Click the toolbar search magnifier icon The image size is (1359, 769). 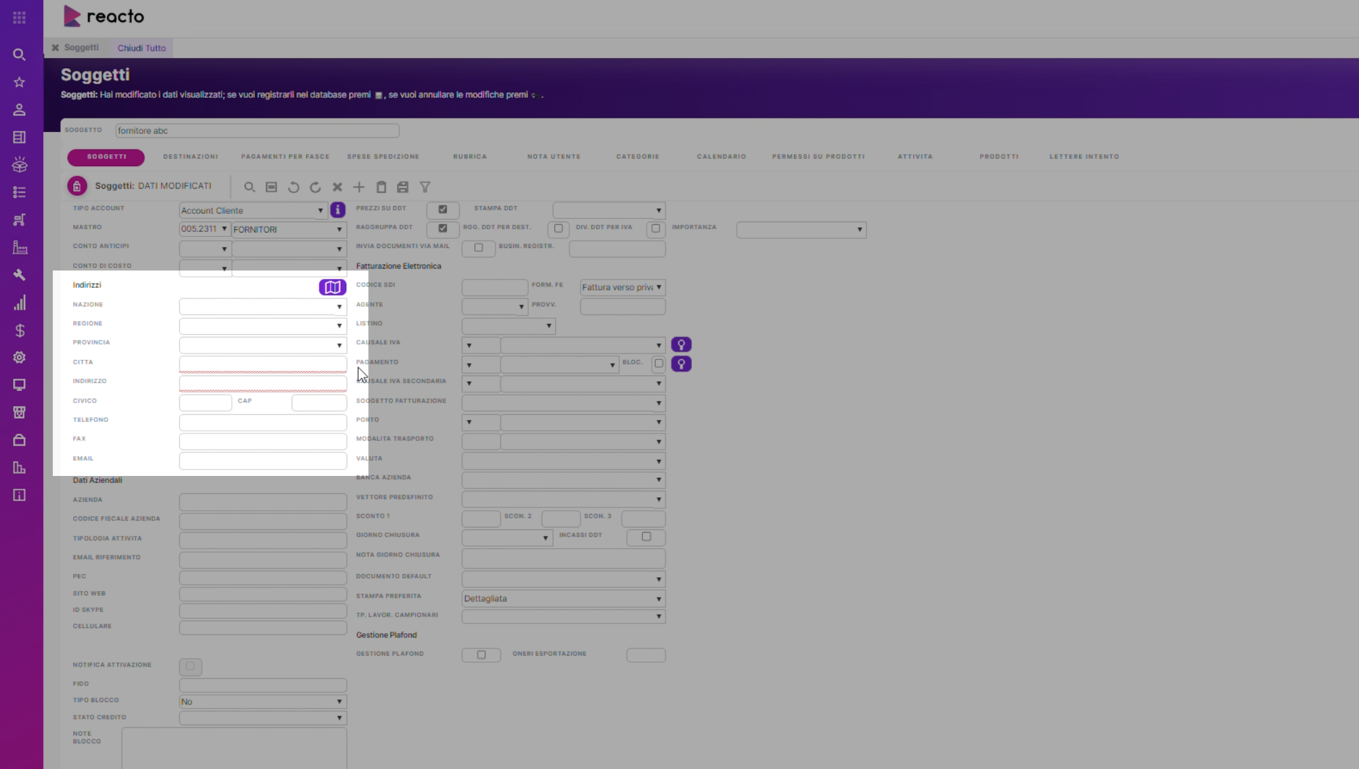[249, 187]
